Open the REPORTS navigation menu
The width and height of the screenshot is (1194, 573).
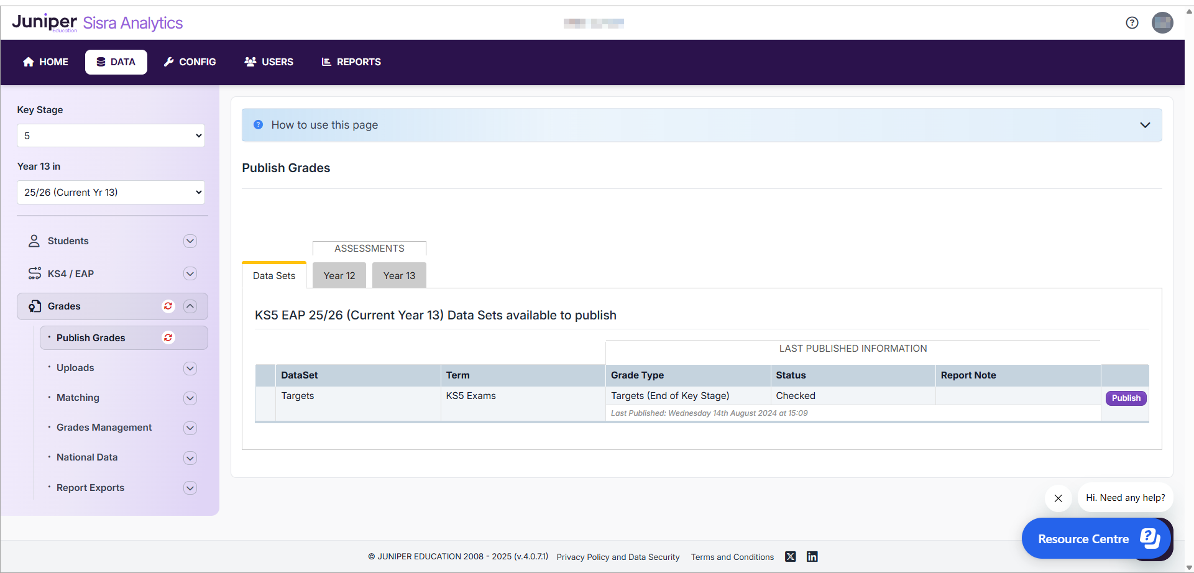pyautogui.click(x=351, y=62)
